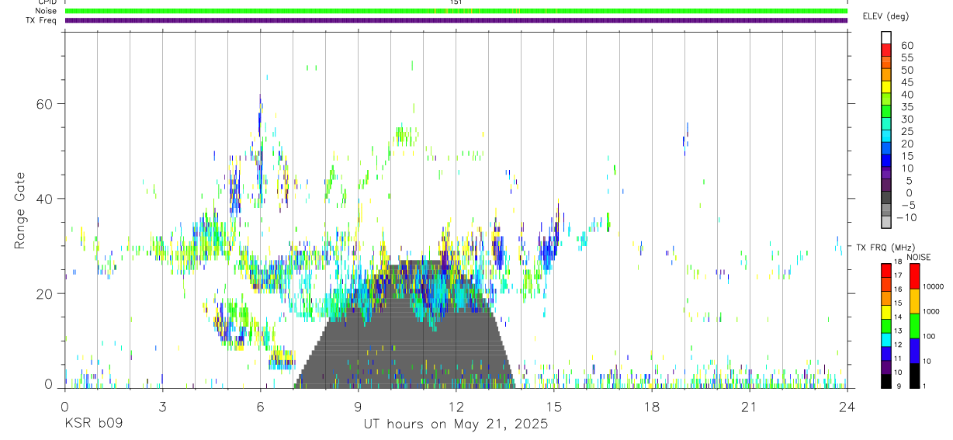Click the purple TX Freq strip above plot
This screenshot has height=440, width=953.
tap(456, 20)
